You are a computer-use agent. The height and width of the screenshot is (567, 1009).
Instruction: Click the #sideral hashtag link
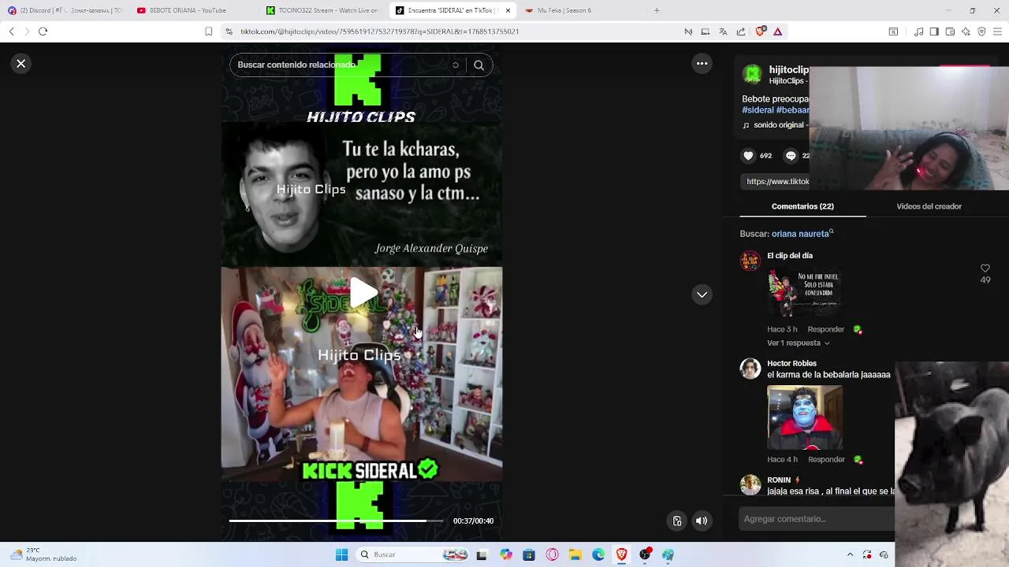pos(758,110)
